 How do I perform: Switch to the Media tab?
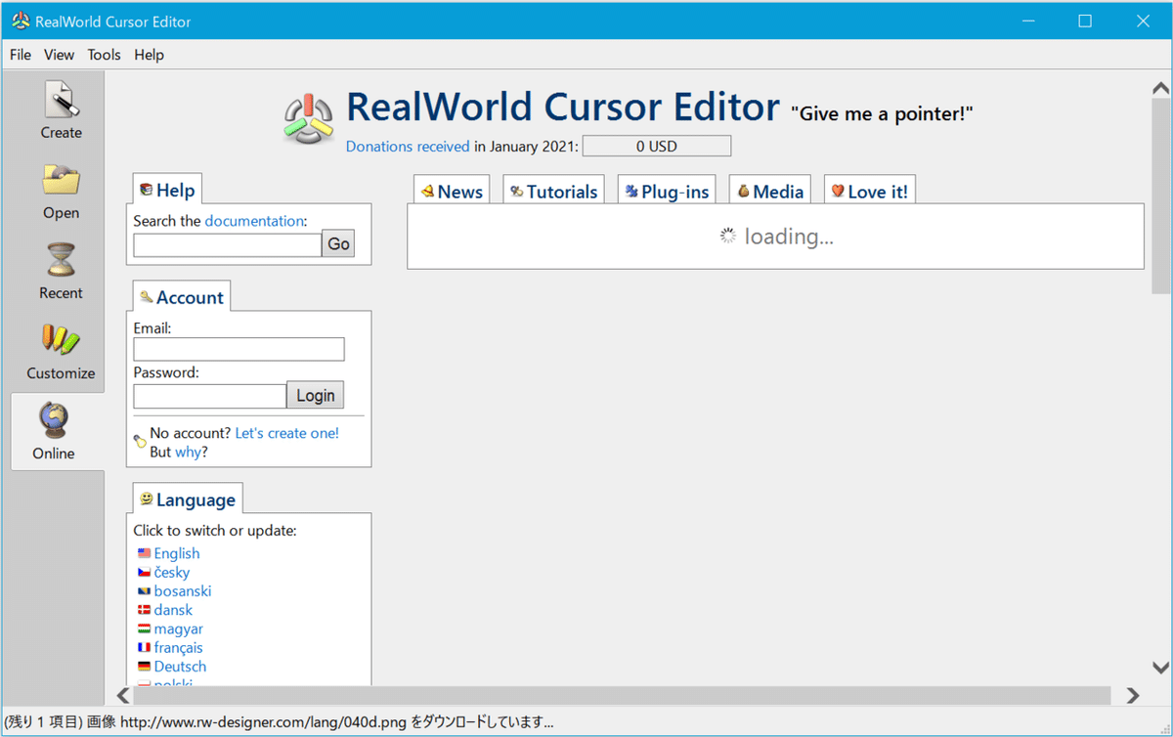pyautogui.click(x=770, y=191)
